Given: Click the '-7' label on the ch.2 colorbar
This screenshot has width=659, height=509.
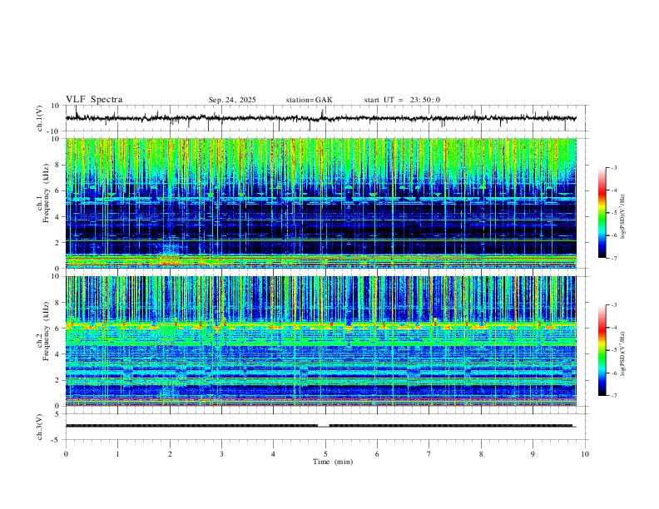Looking at the screenshot, I should tap(613, 395).
